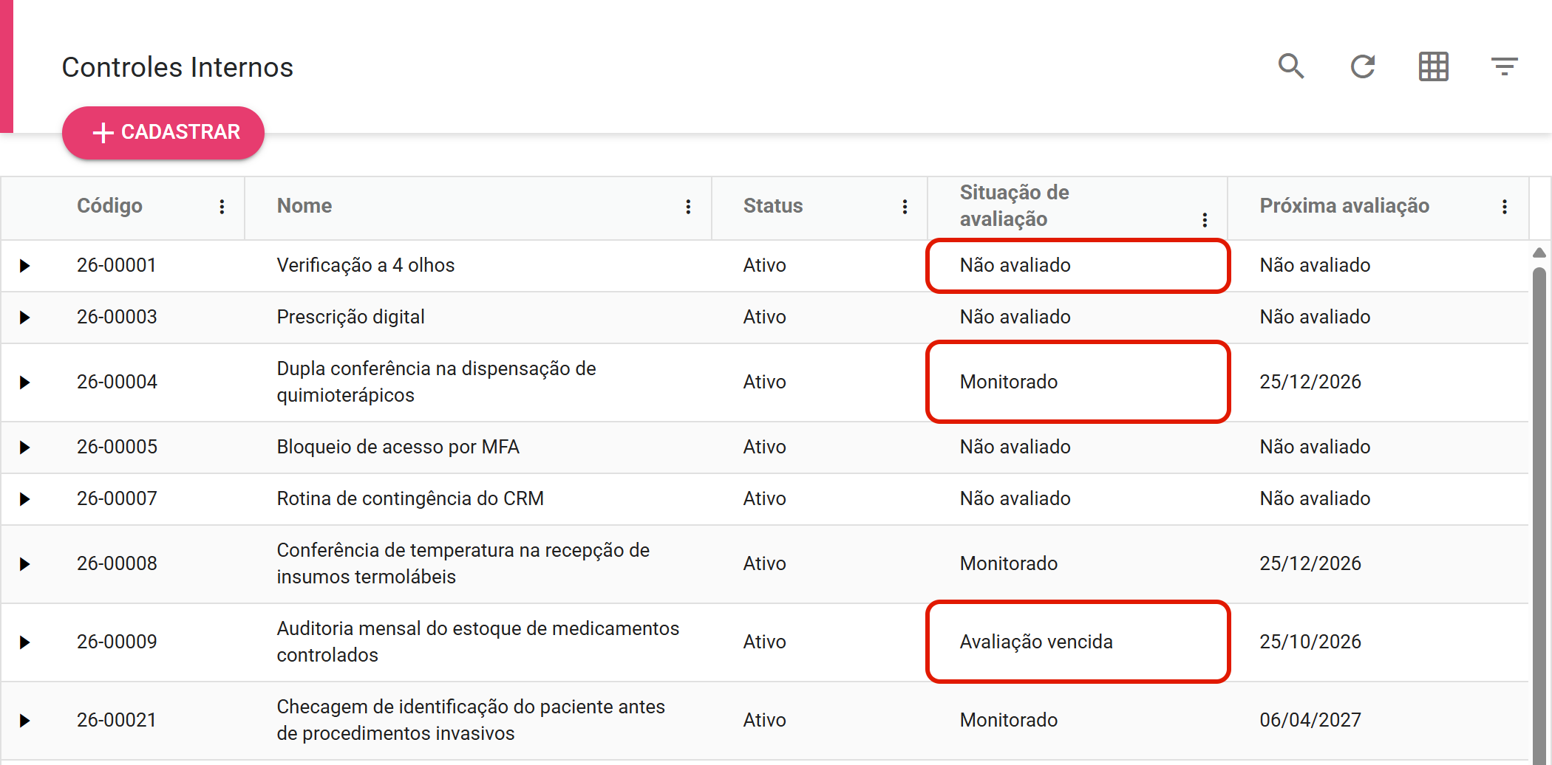Expand row 26-00021
This screenshot has height=765, width=1552.
(24, 721)
